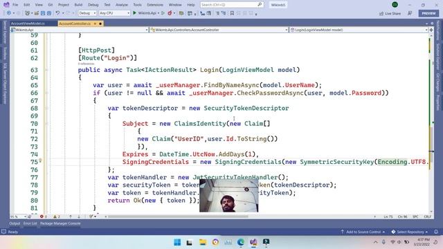
Task: Open the Output panel tab
Action: click(15, 223)
